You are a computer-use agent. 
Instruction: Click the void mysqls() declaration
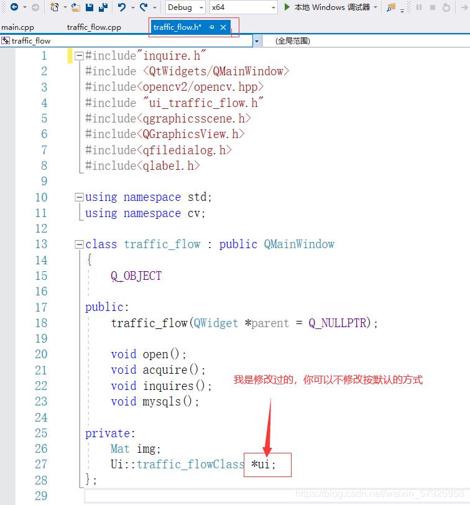point(155,402)
